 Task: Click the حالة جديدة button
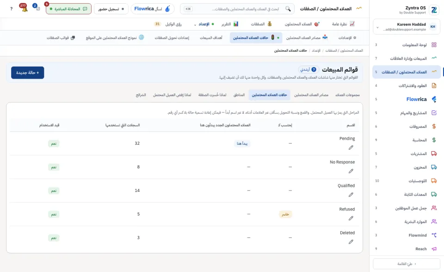pos(27,73)
